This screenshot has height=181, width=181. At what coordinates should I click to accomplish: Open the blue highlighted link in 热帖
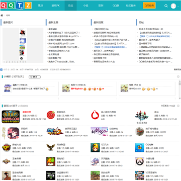pos(155,36)
